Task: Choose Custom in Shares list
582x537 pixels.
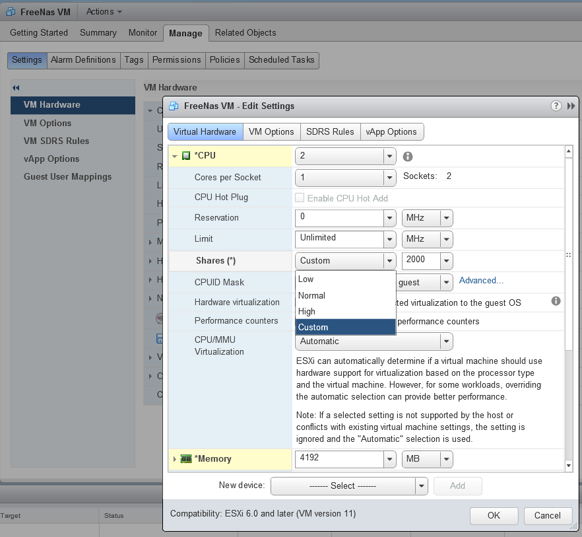Action: coord(346,327)
